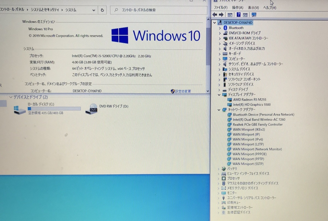Select メモリ テクノロジ デバイス
The image size is (328, 221).
click(x=242, y=188)
